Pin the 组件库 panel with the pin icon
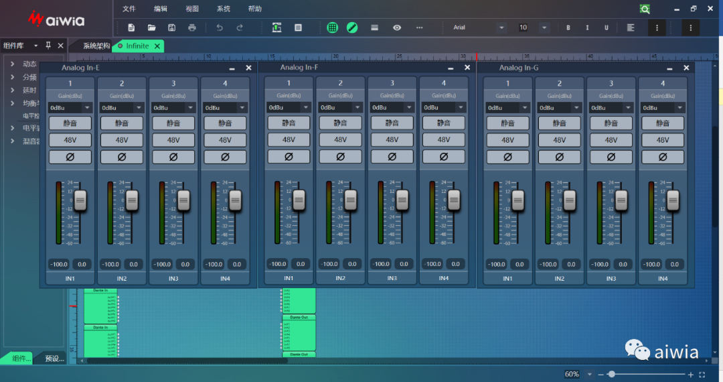This screenshot has width=723, height=382. pyautogui.click(x=48, y=46)
